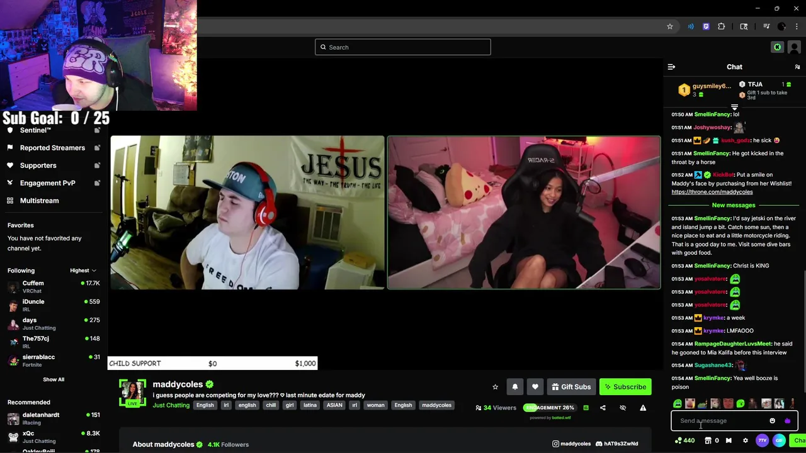Pin the Engagement PvP sidebar entry

[97, 183]
